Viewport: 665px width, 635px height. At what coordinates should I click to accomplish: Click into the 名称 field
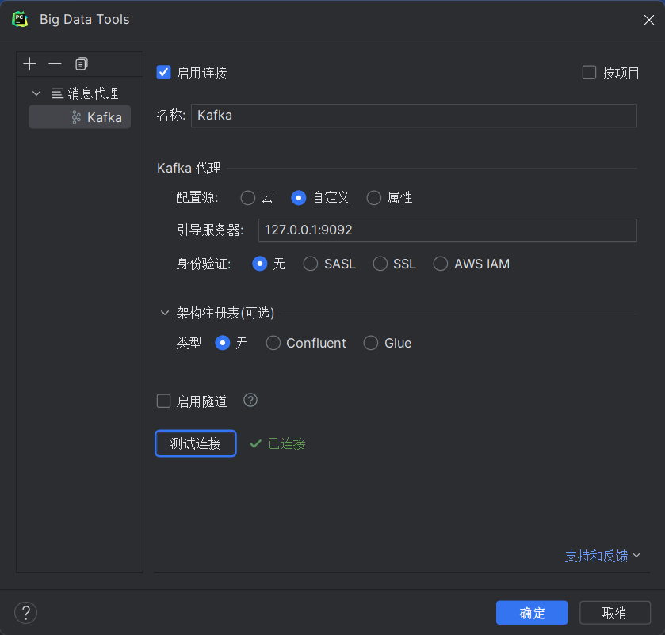(414, 116)
